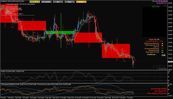The width and height of the screenshot is (173, 99).
Task: Click the H1 Candle button
Action: [x=46, y=2]
